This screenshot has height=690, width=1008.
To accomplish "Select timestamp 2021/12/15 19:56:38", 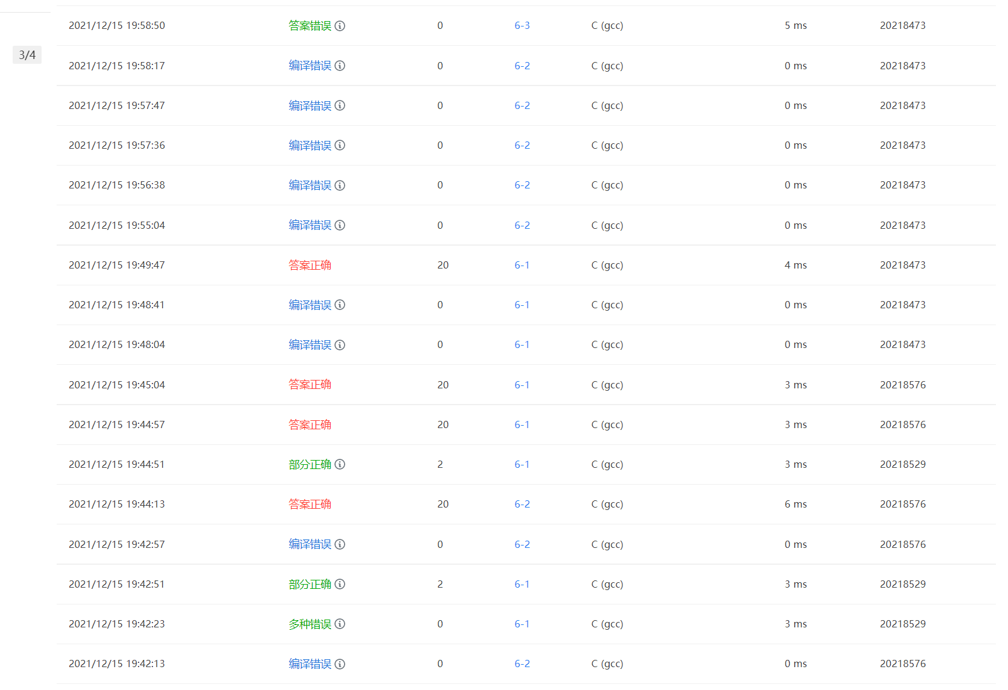I will coord(117,185).
